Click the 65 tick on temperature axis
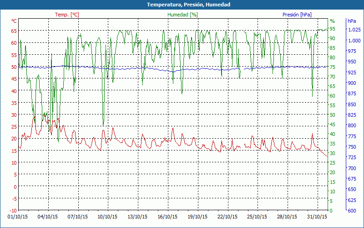The height and width of the screenshot is (228, 364). click(x=14, y=31)
